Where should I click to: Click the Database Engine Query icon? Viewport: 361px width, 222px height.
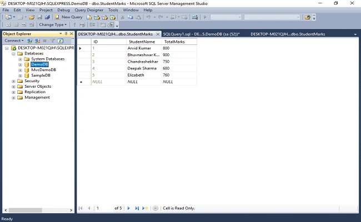pos(89,17)
